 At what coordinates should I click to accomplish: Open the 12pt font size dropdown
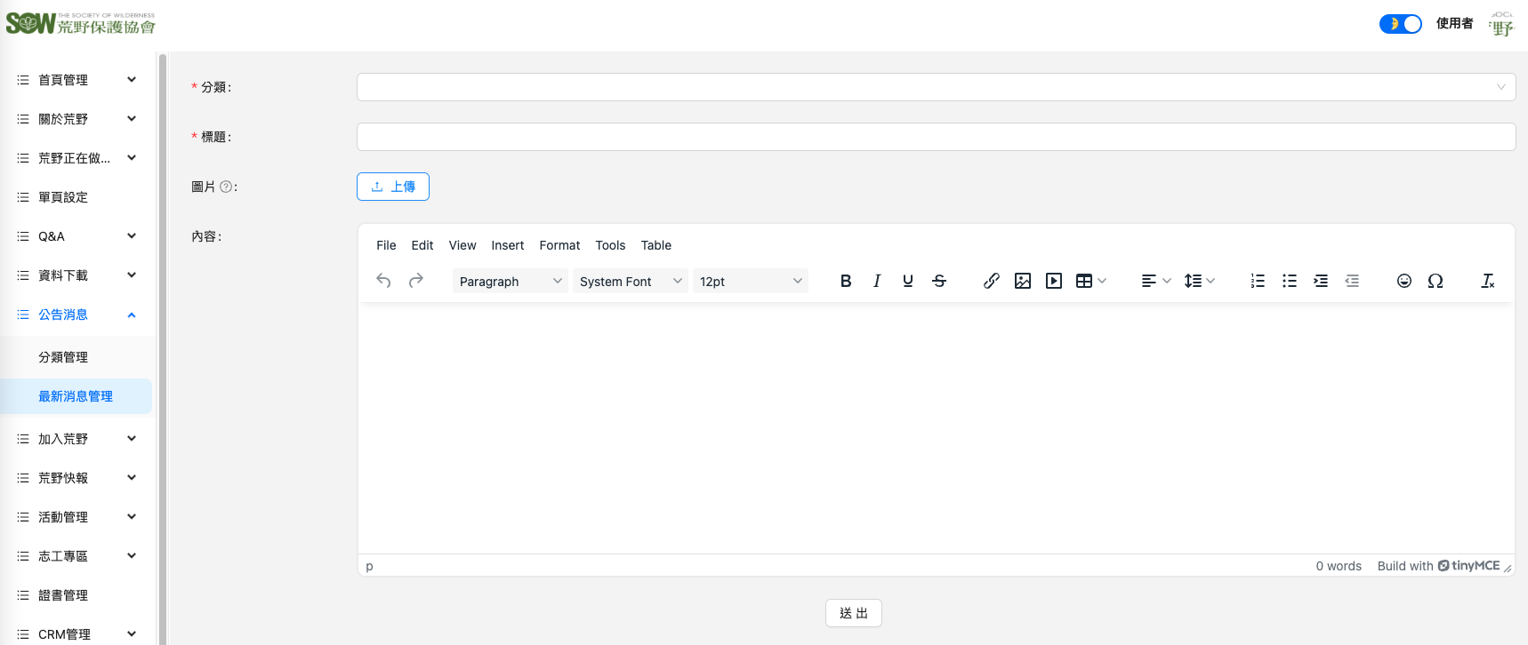pyautogui.click(x=750, y=282)
